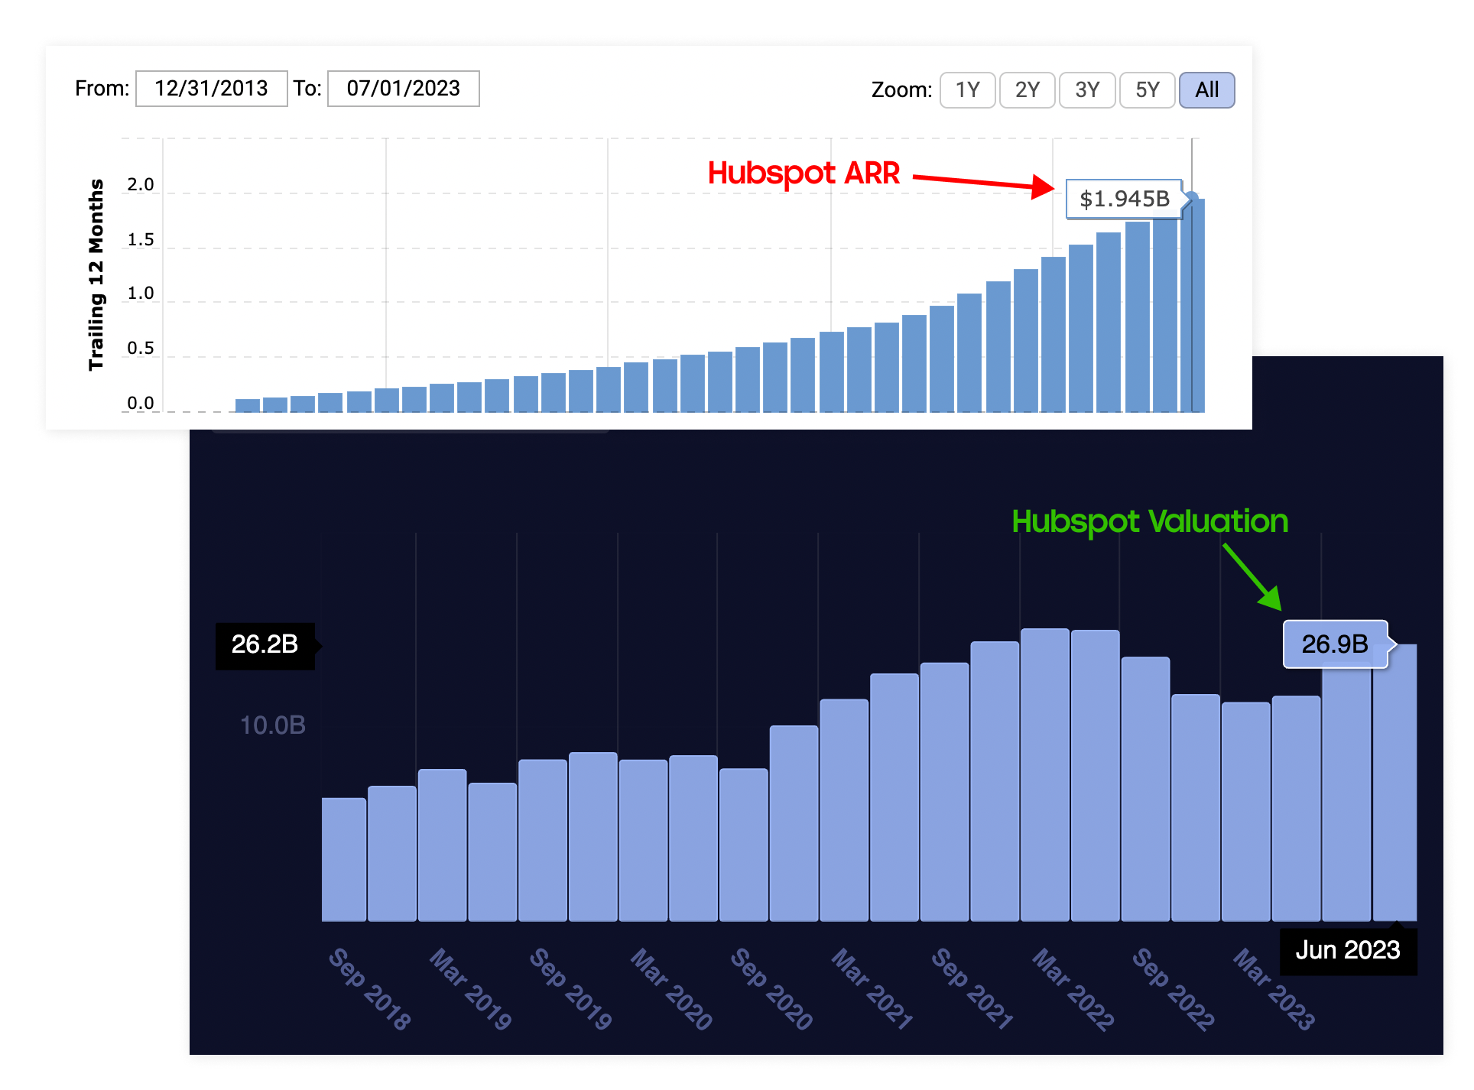Viewport: 1474px width, 1090px height.
Task: Click the From date field 12/31/2013
Action: [212, 89]
